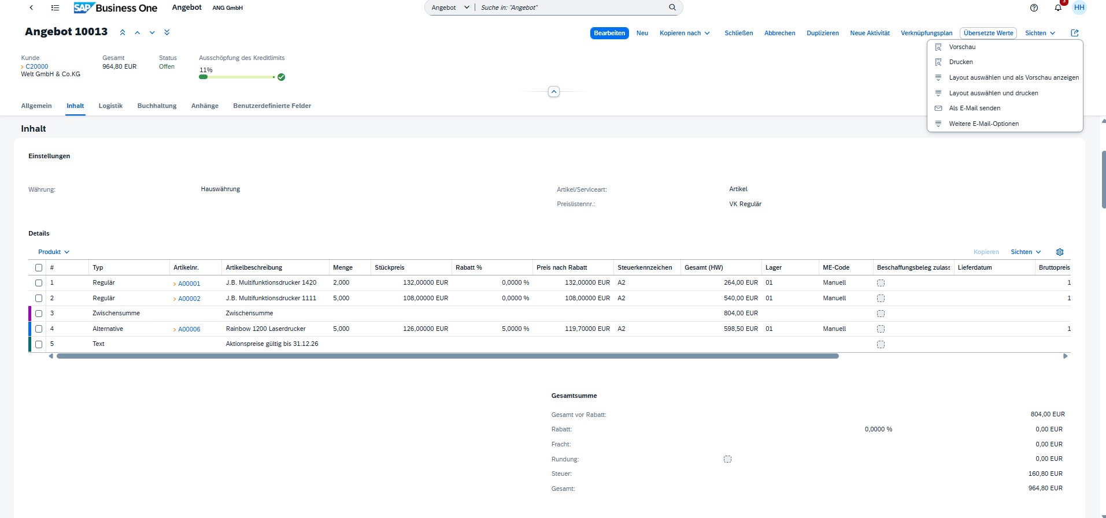Select Drucken from the menu
Screen dimensions: 1106x518
click(1005, 62)
